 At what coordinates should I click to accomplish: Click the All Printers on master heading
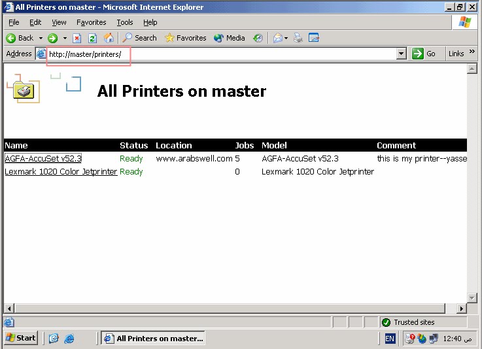182,91
